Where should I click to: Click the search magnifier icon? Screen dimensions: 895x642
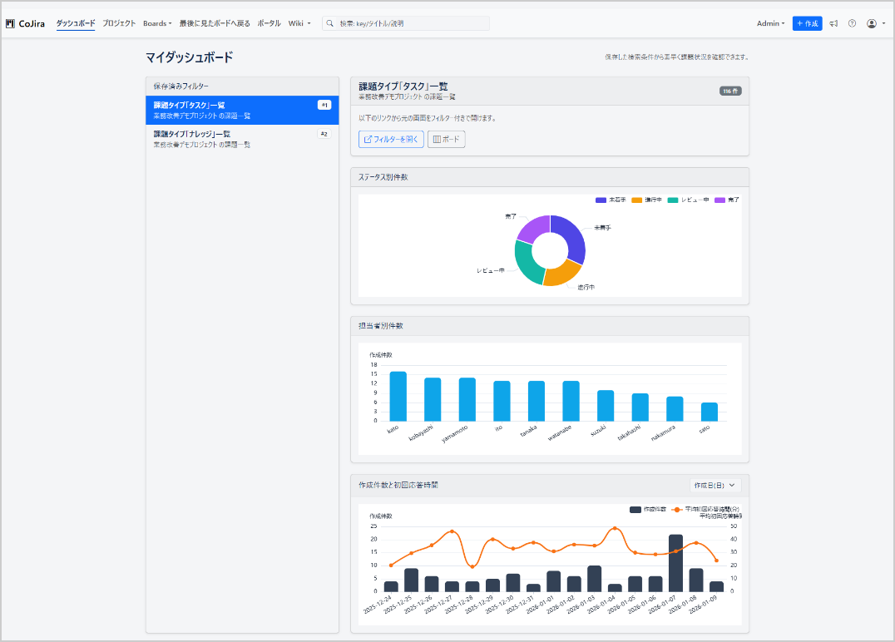(331, 23)
